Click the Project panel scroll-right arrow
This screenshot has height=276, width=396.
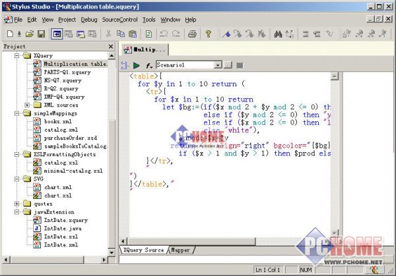104,260
